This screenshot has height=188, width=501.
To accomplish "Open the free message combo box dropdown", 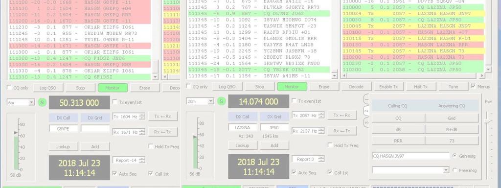I will click(x=446, y=170).
